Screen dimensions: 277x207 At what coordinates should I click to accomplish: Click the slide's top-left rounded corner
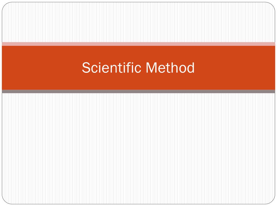tap(4, 4)
